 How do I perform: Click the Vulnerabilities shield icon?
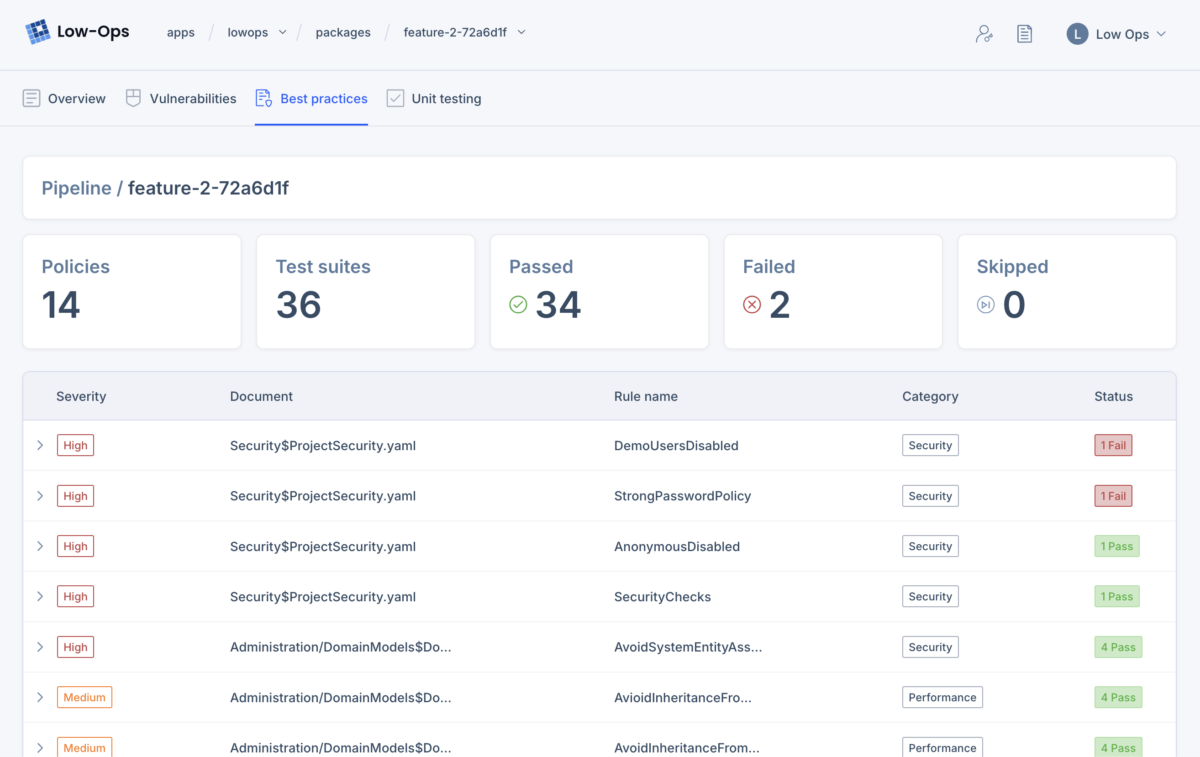click(133, 98)
